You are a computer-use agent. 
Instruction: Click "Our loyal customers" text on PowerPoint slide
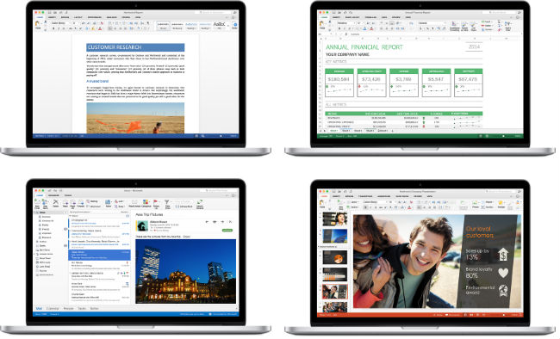point(480,232)
